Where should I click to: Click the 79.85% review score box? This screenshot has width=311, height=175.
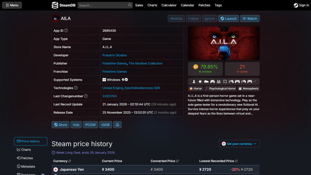(x=205, y=69)
